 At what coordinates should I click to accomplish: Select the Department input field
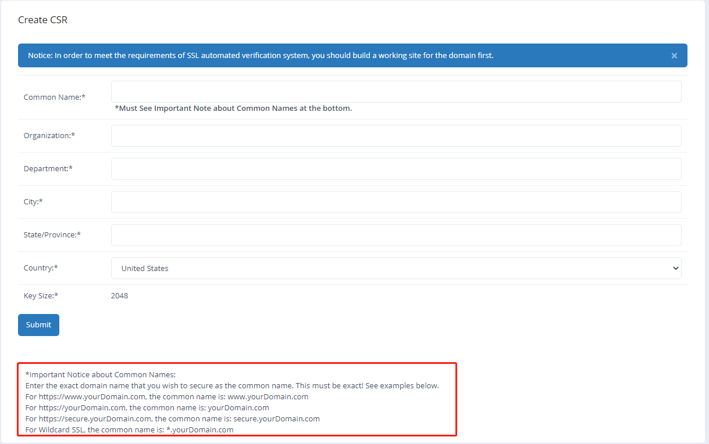tap(396, 169)
